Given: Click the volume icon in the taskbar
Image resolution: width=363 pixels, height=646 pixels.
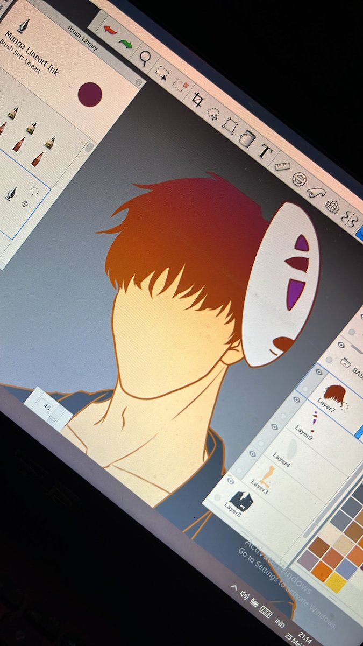Looking at the screenshot, I should 245,594.
